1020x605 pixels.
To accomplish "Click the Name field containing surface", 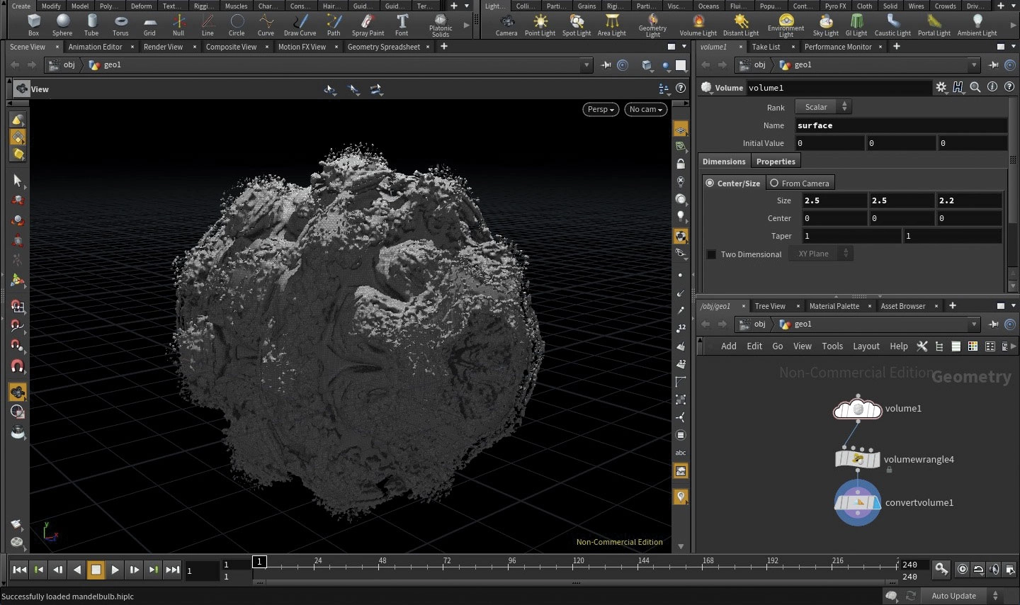I will 900,125.
